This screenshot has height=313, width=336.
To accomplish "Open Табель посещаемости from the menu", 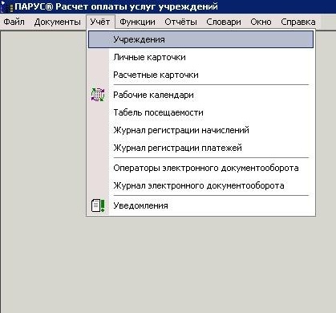I will [x=200, y=112].
